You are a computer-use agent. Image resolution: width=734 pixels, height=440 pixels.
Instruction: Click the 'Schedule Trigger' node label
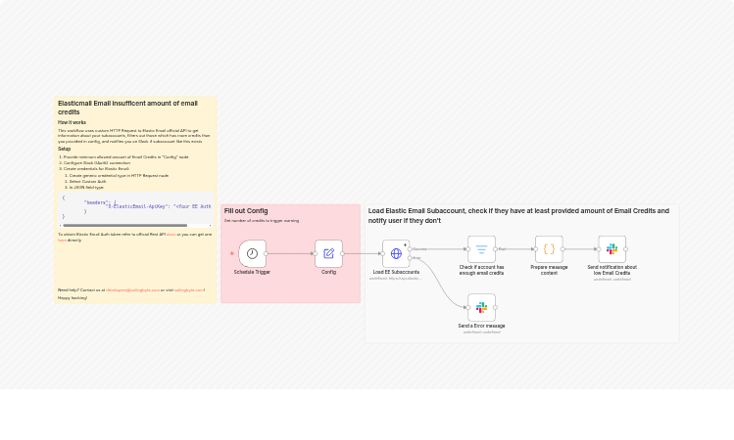(252, 272)
